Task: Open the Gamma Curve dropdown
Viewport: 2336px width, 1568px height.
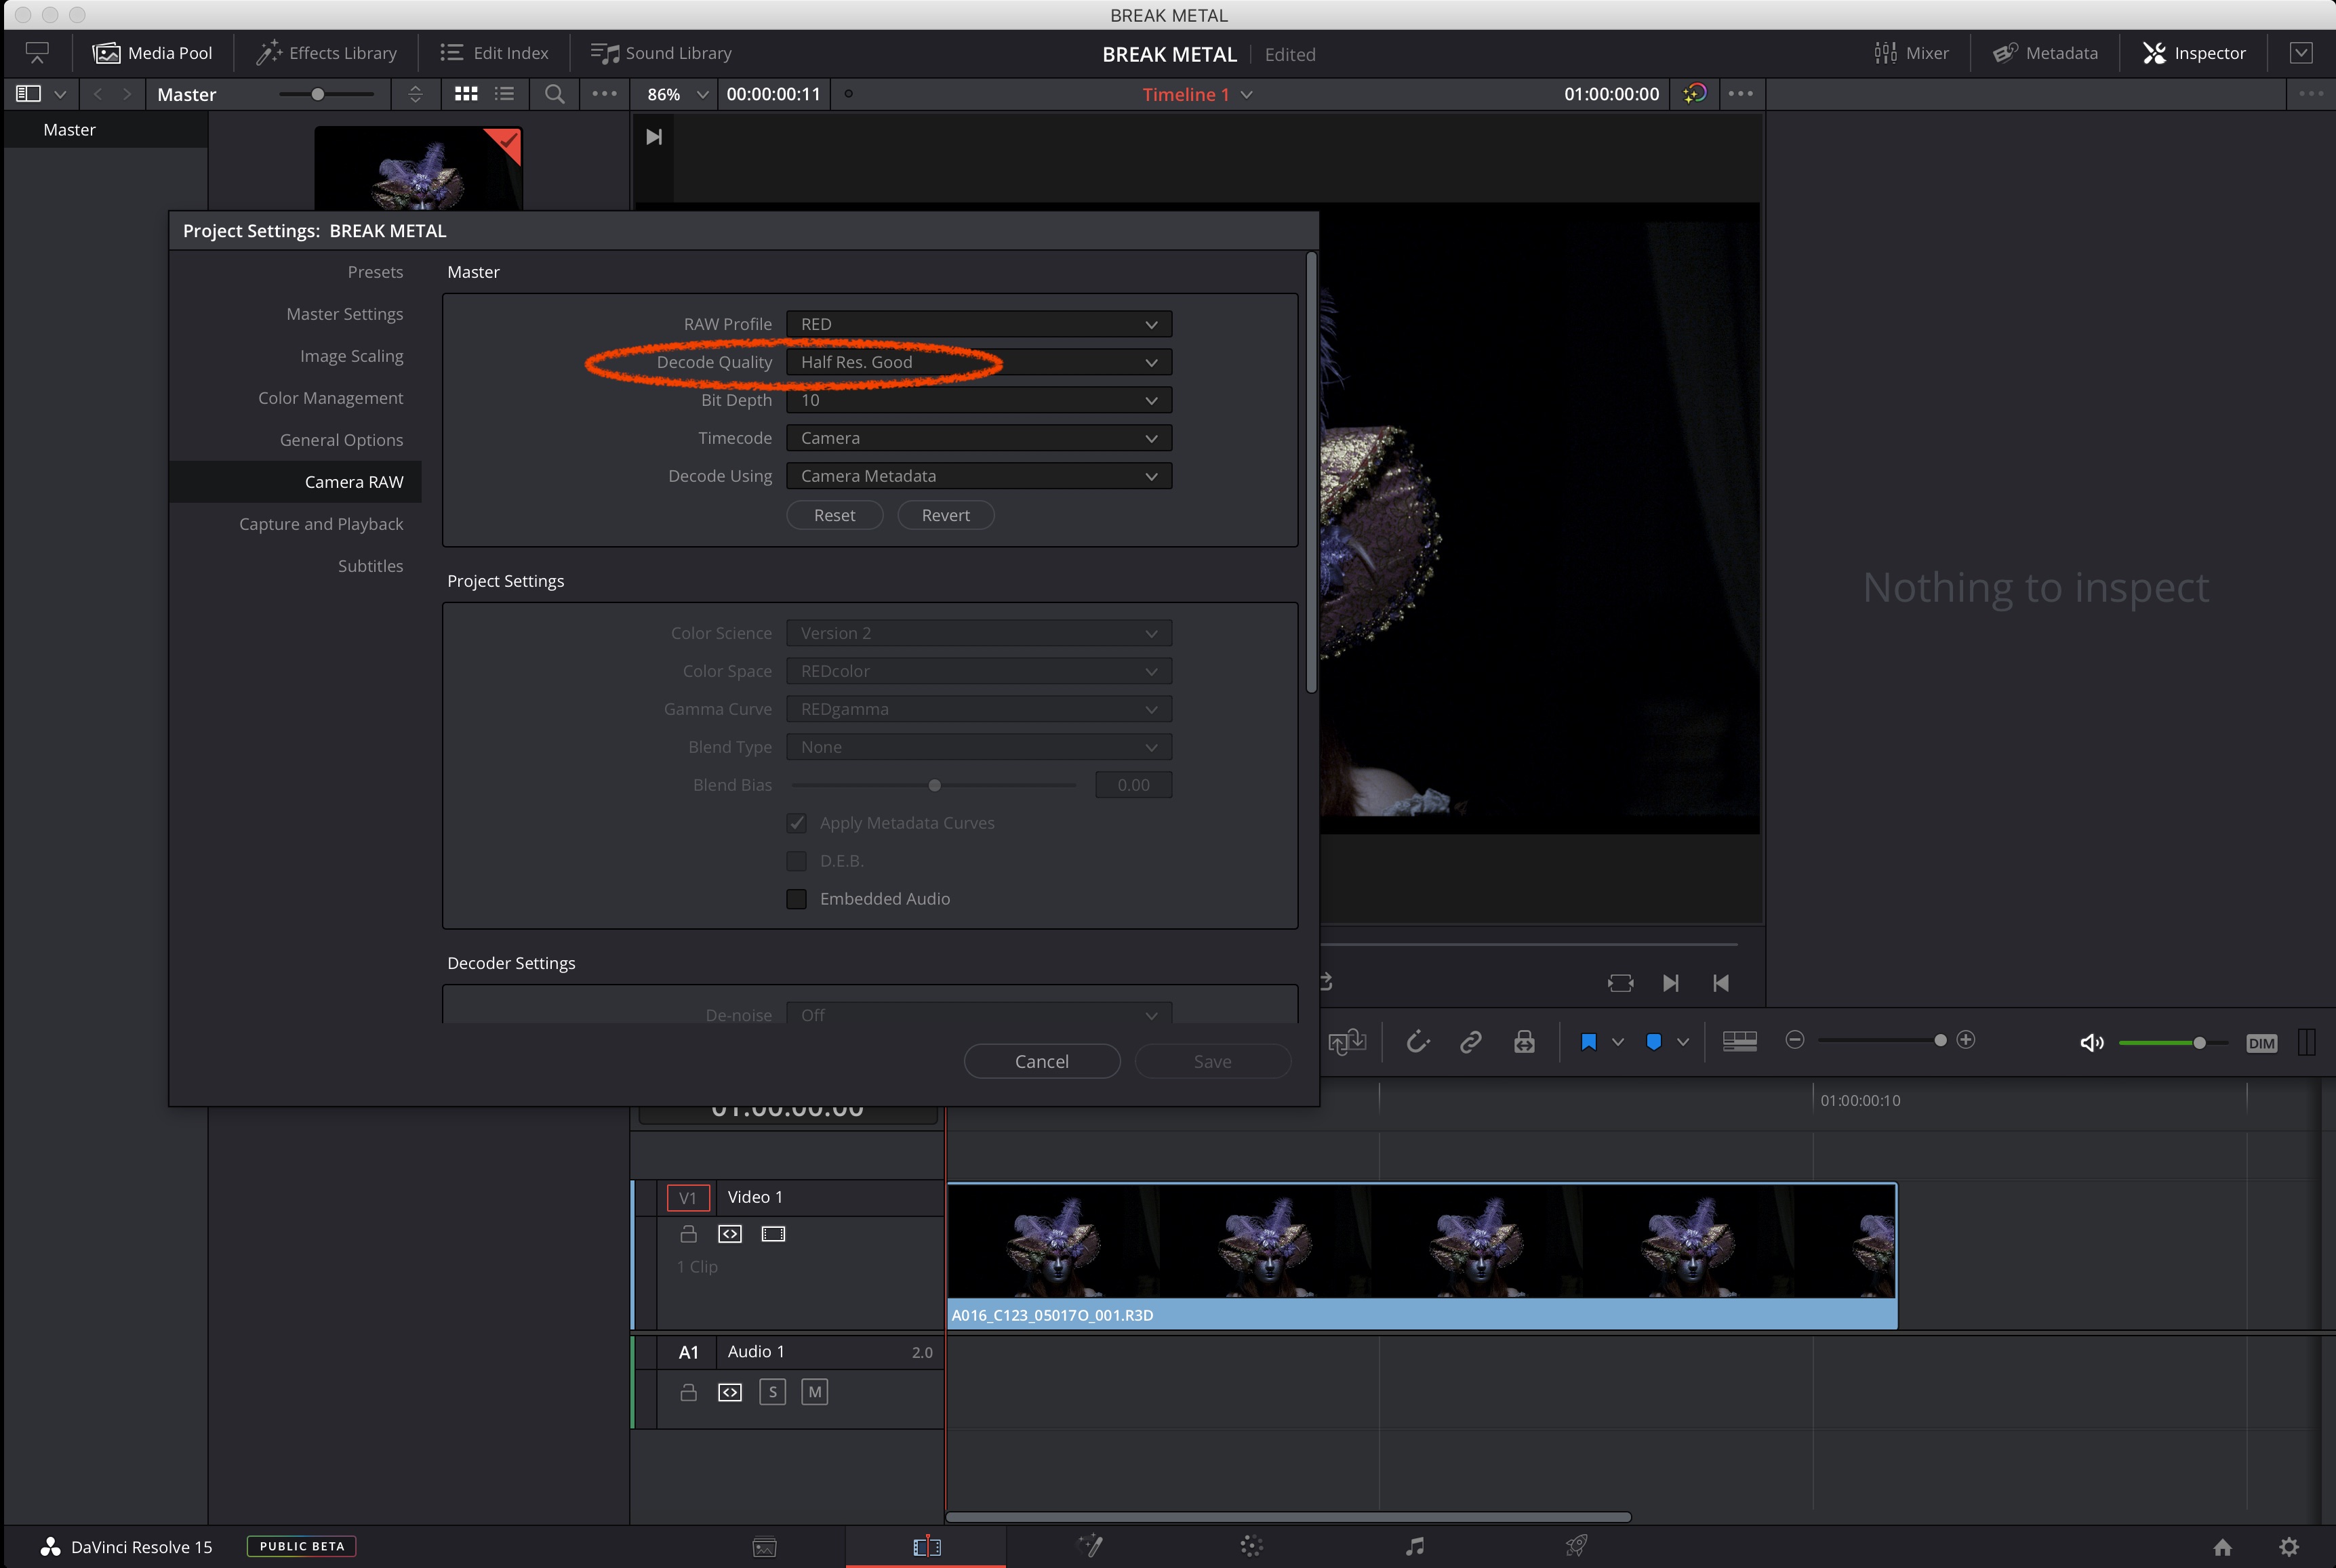Action: tap(978, 709)
